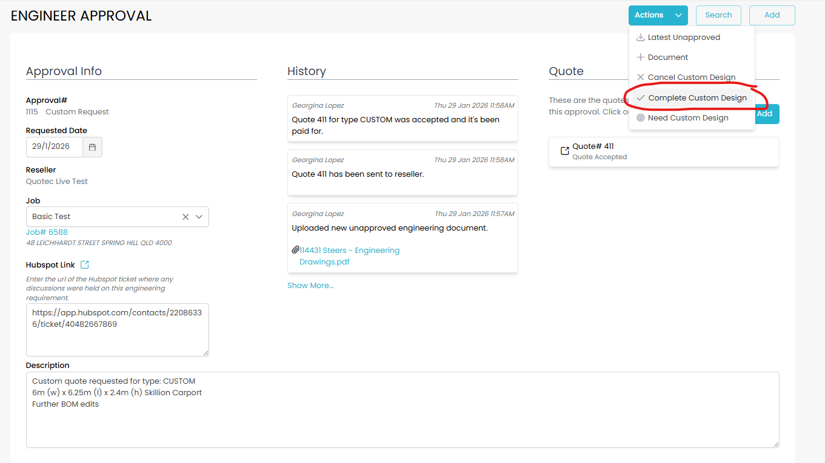Select Complete Custom Design menu item
The width and height of the screenshot is (825, 463).
(697, 98)
